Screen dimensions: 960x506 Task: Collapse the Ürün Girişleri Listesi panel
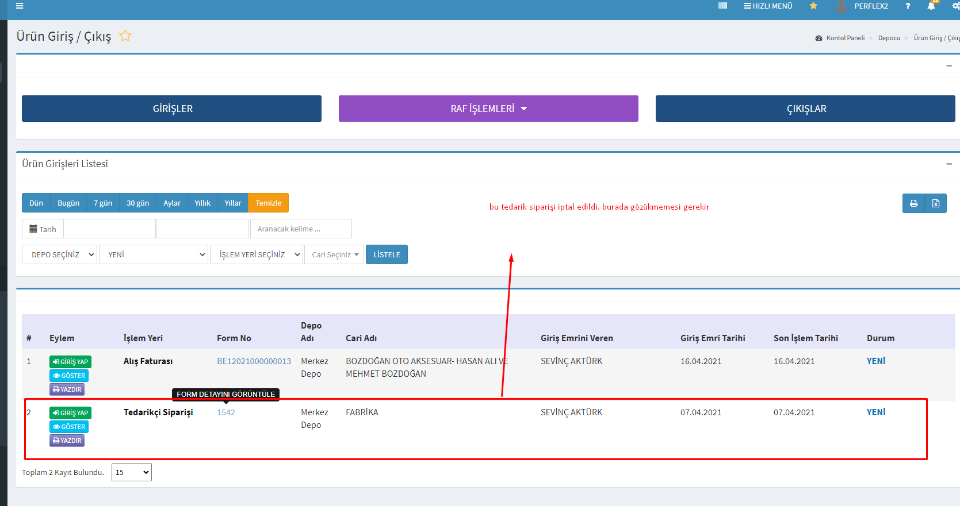[948, 164]
